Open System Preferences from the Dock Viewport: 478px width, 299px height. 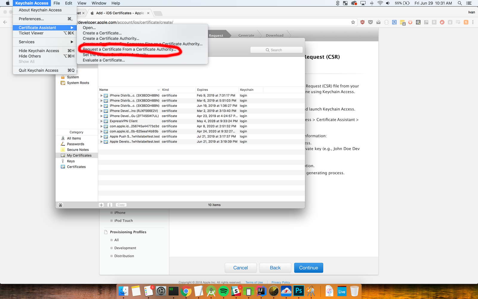tap(161, 291)
